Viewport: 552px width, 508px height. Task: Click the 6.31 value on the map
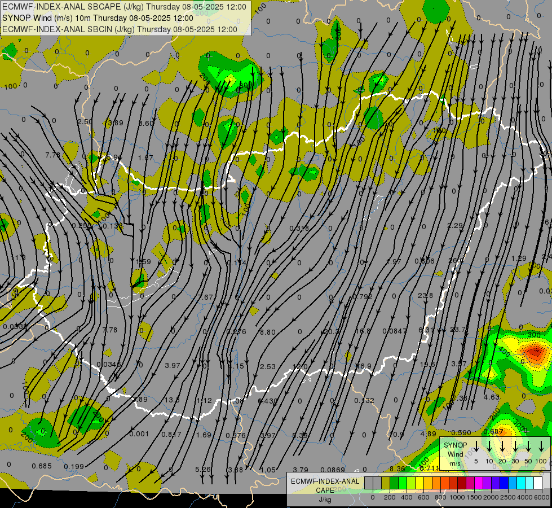[x=426, y=330]
